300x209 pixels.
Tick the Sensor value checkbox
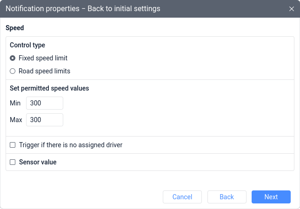click(x=13, y=162)
